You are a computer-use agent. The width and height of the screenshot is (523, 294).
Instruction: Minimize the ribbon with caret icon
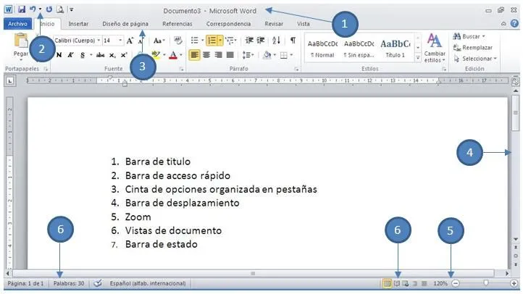tap(503, 24)
